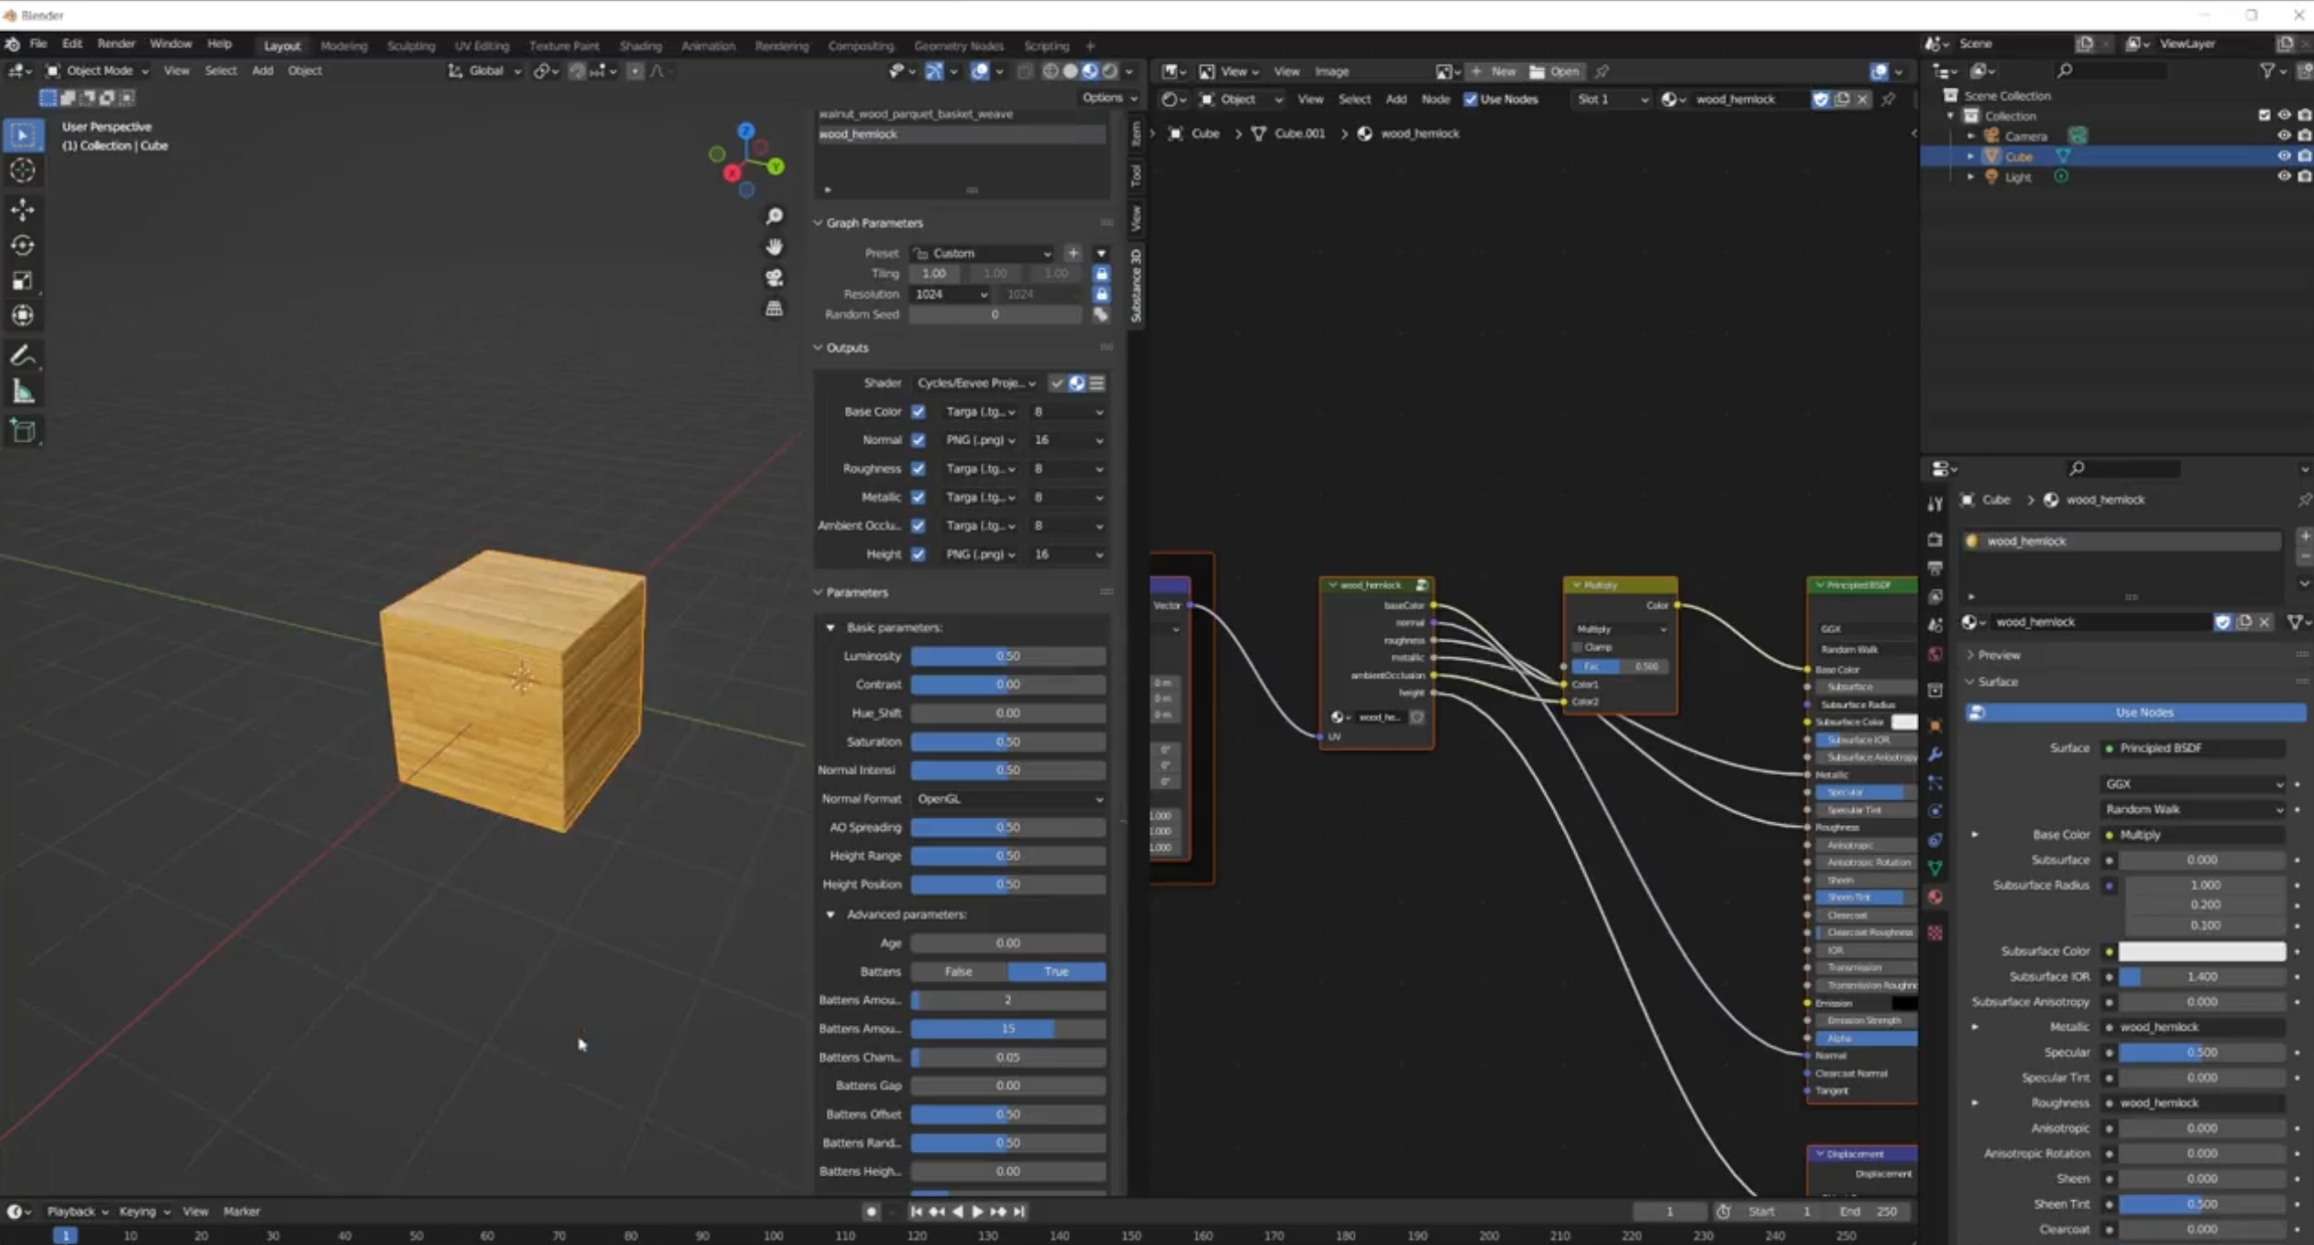This screenshot has height=1245, width=2314.
Task: Select the Move tool in left toolbar
Action: coord(23,209)
